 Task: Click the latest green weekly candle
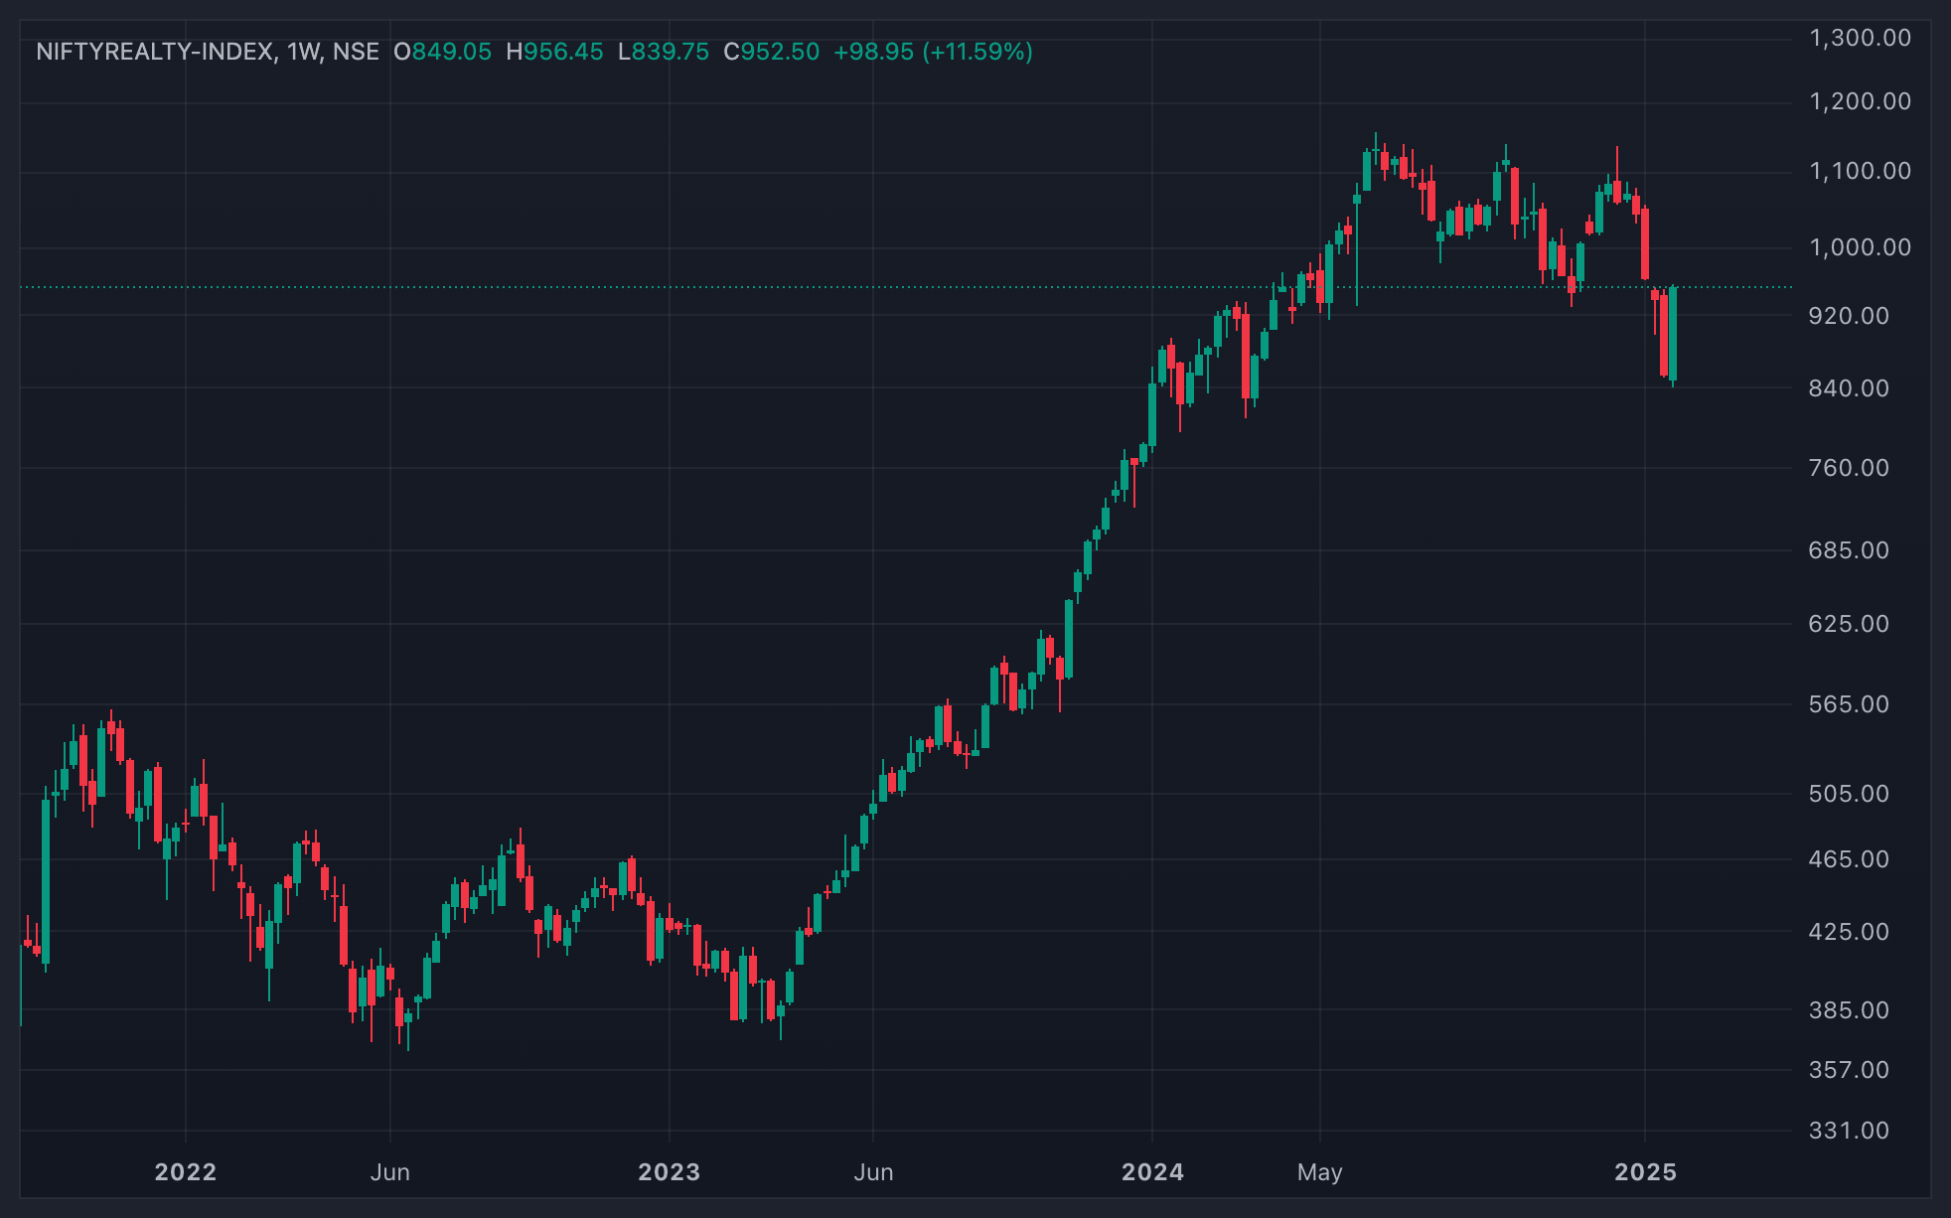coord(1673,335)
